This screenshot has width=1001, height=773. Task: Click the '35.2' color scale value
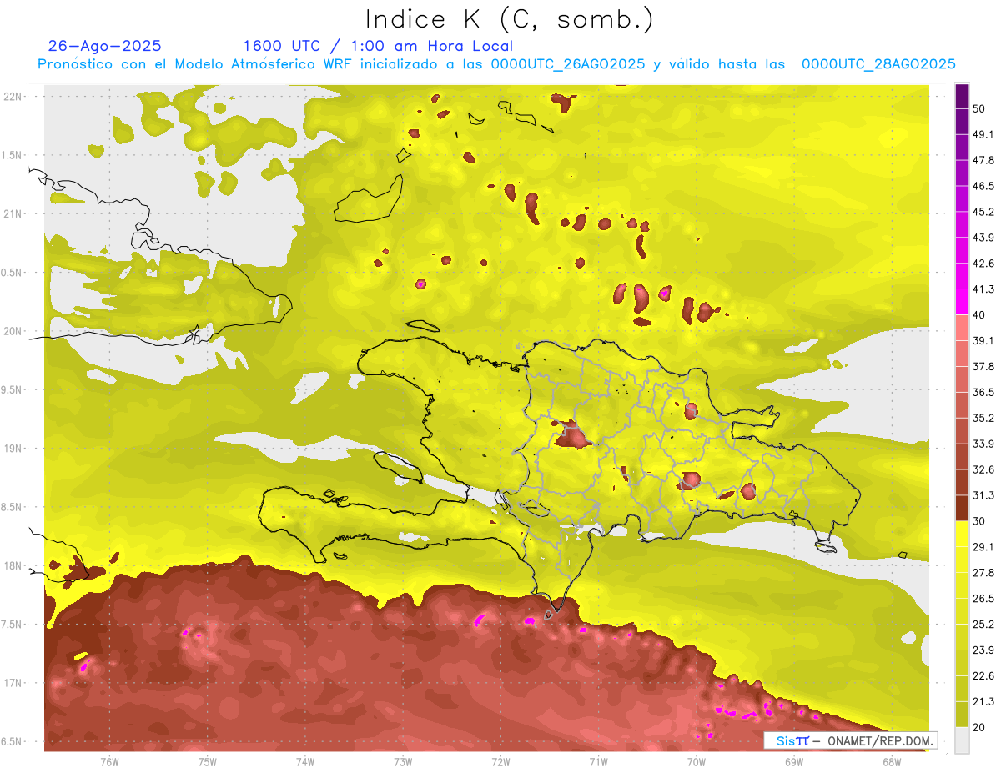click(983, 418)
